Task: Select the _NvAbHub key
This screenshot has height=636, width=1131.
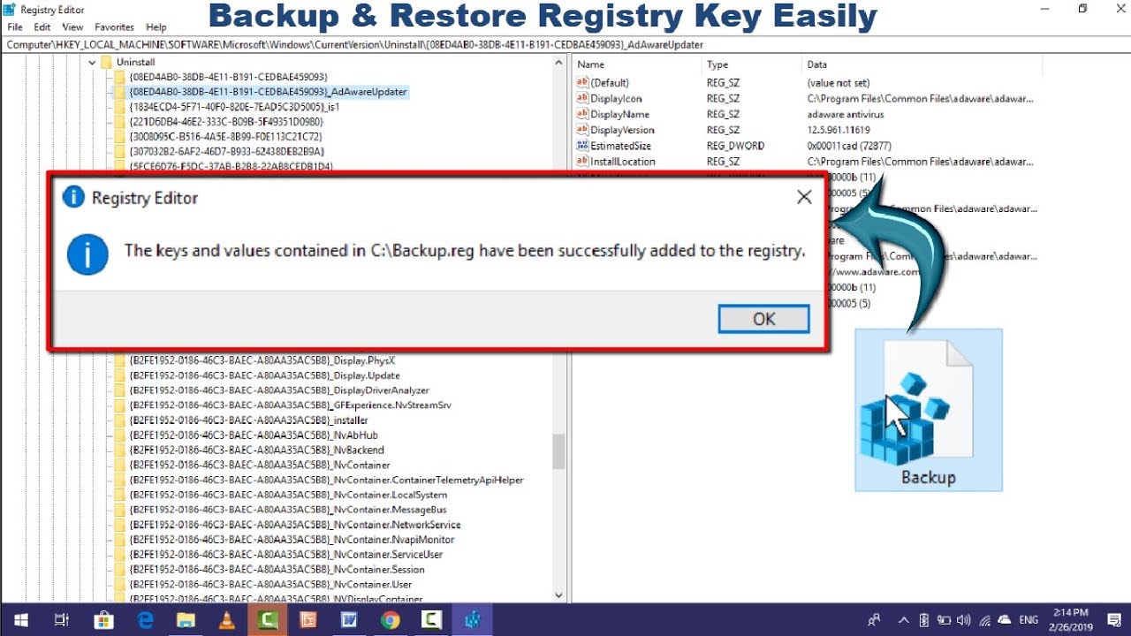Action: (x=253, y=435)
